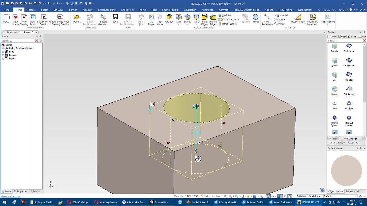
Task: Choose the Blend Edges tool
Action: 204,20
